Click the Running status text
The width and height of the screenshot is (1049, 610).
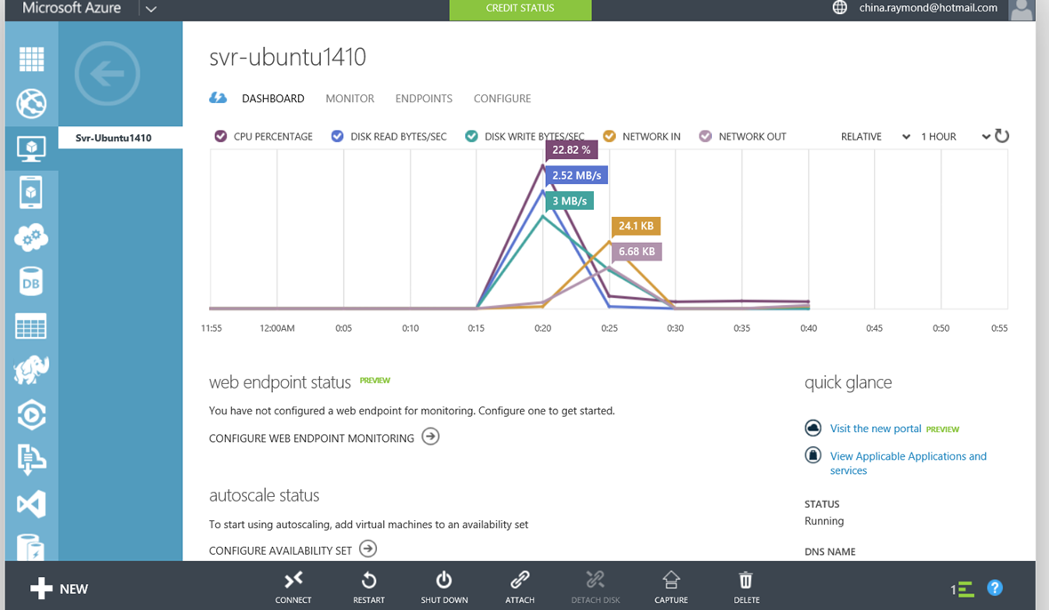point(823,520)
